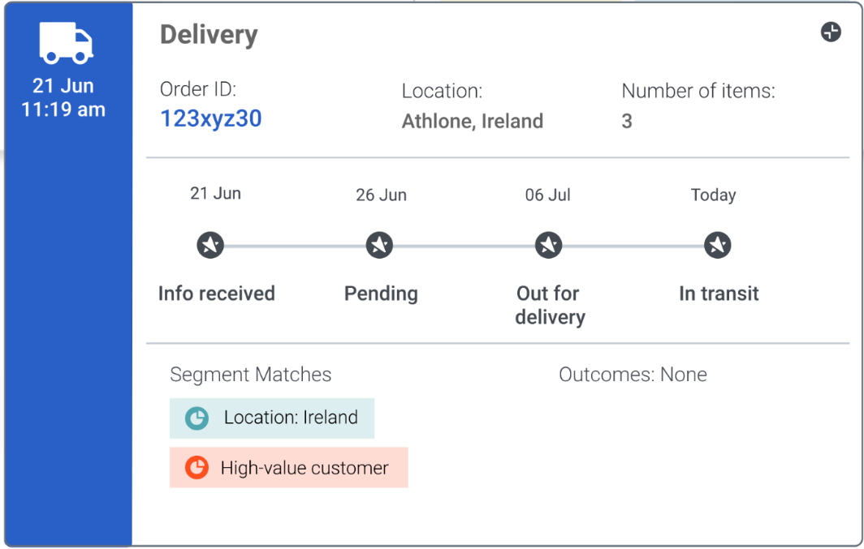Click the Number of items value 3

[627, 121]
